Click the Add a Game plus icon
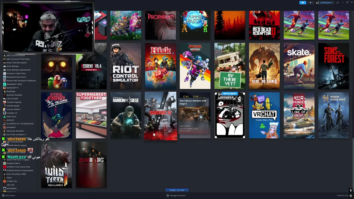 [x=3, y=195]
